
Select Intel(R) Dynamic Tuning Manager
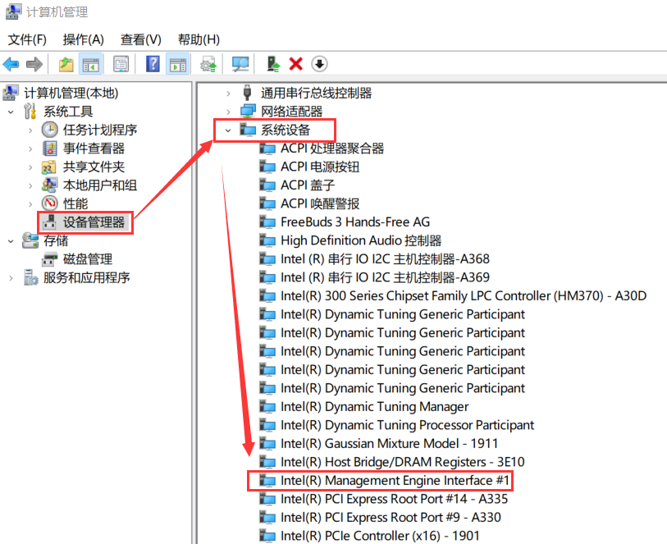pyautogui.click(x=374, y=407)
